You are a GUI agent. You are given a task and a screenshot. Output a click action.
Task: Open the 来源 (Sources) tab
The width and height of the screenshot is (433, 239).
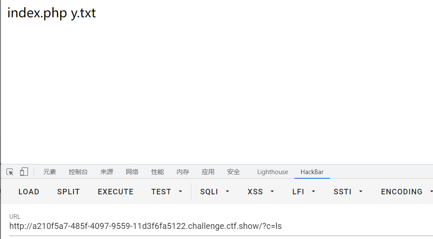tap(106, 172)
